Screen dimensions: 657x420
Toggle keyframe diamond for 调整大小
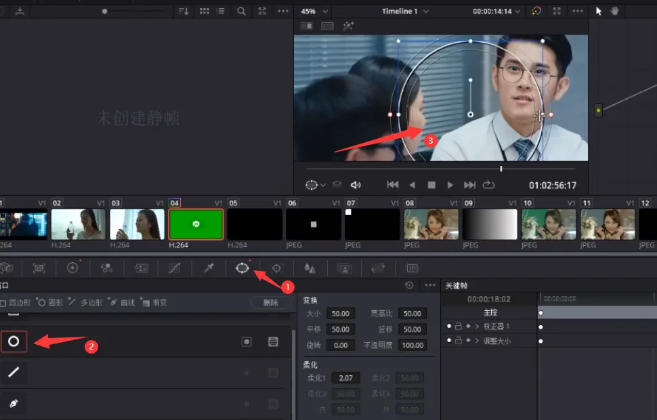click(x=468, y=340)
